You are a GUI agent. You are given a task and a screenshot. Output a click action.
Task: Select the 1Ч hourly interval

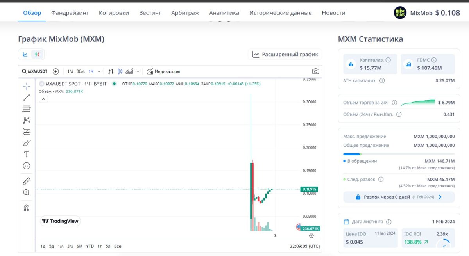tap(91, 71)
